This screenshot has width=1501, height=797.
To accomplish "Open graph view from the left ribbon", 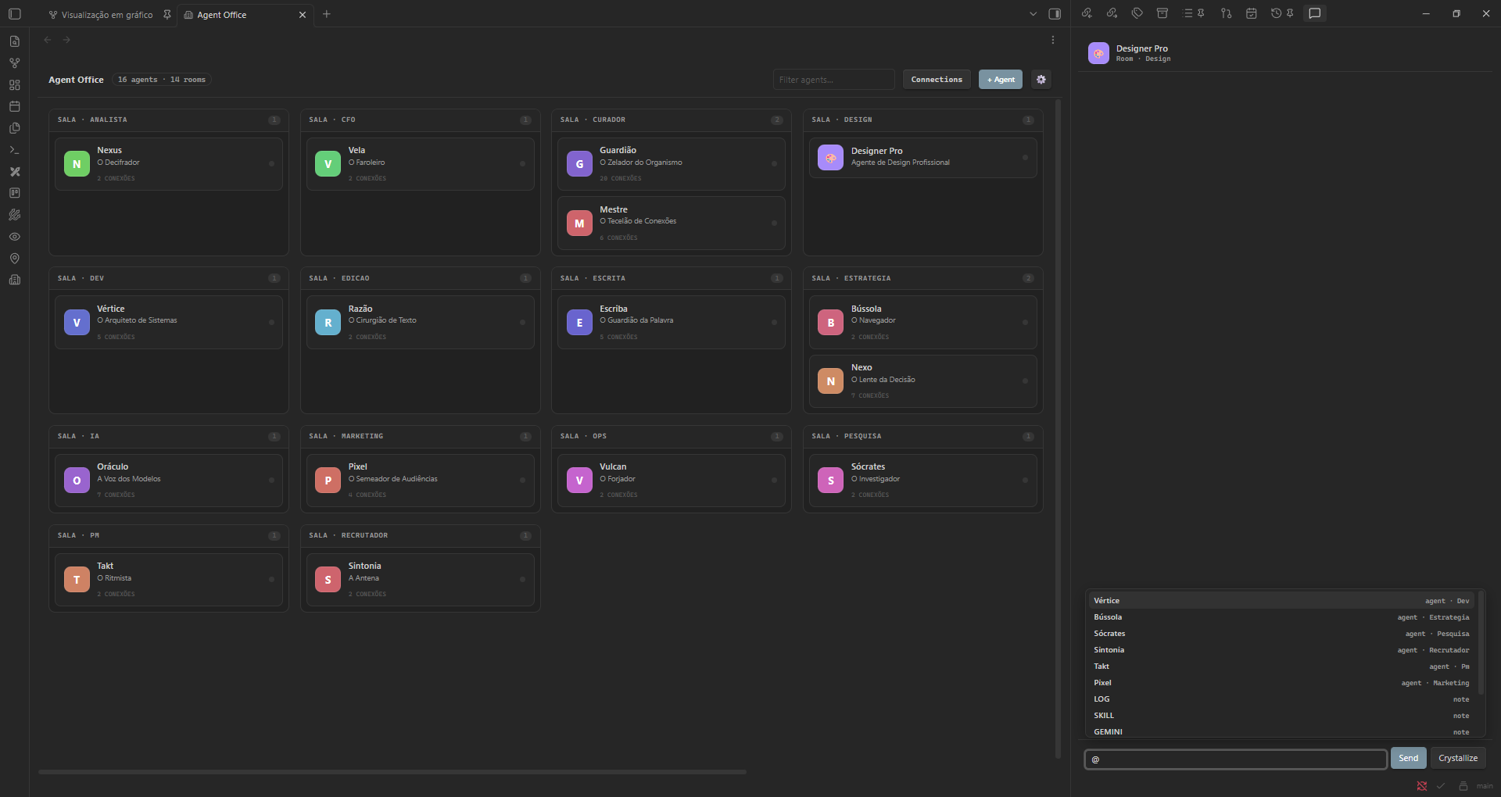I will pos(14,63).
